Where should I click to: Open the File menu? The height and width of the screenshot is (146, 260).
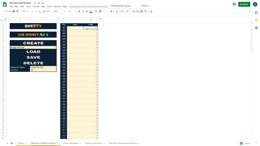pyautogui.click(x=11, y=6)
